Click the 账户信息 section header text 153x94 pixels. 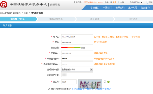tap(7, 26)
